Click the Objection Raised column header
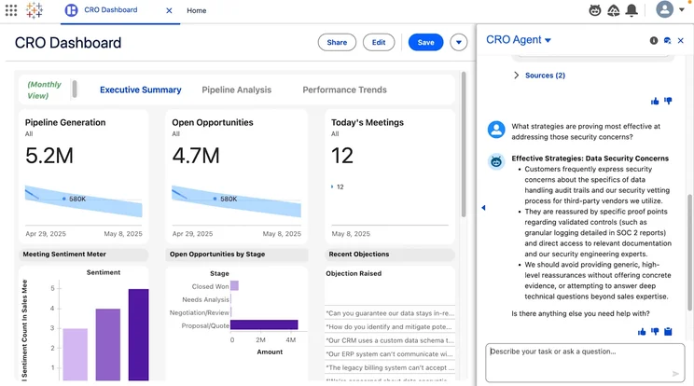Image resolution: width=694 pixels, height=386 pixels. click(x=354, y=274)
